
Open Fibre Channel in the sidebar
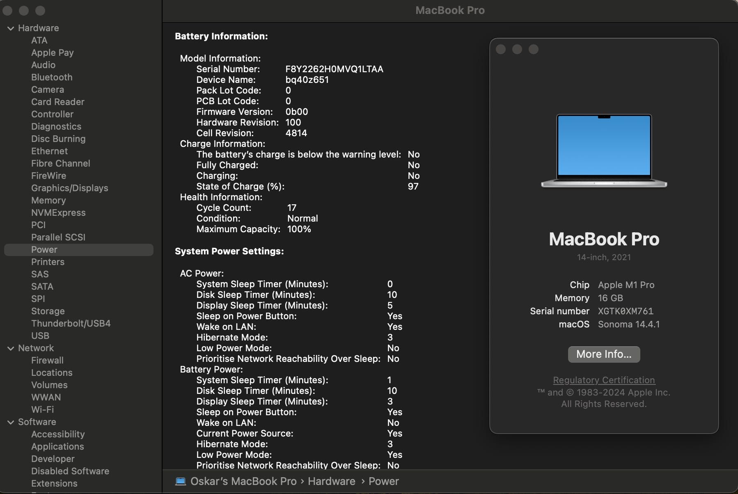pyautogui.click(x=61, y=163)
